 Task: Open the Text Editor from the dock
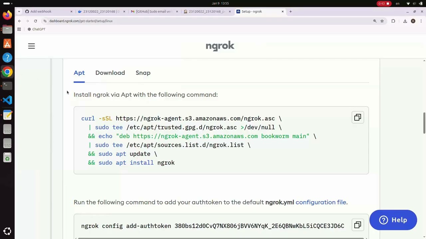click(x=7, y=115)
